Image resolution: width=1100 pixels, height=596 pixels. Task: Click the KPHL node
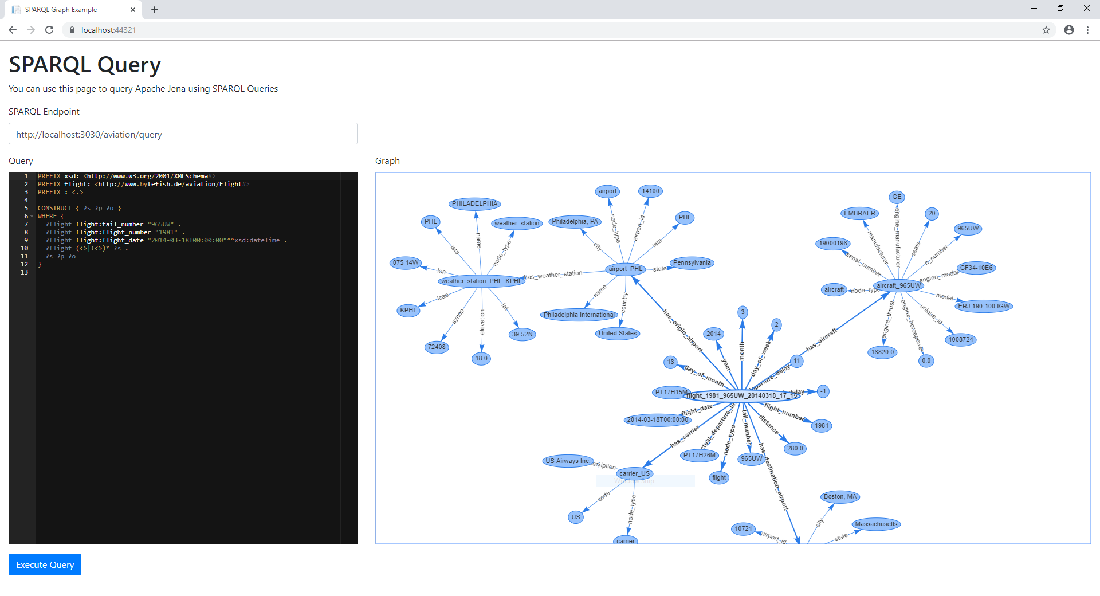click(408, 310)
